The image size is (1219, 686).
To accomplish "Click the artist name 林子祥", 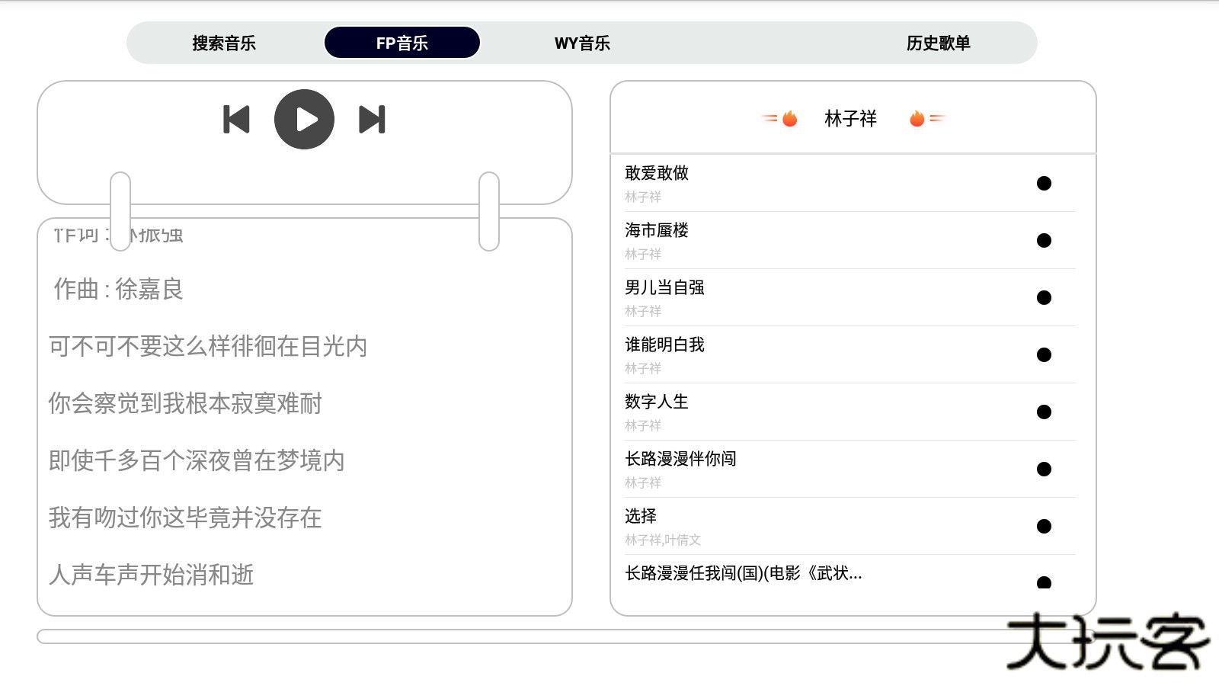I will [x=849, y=118].
